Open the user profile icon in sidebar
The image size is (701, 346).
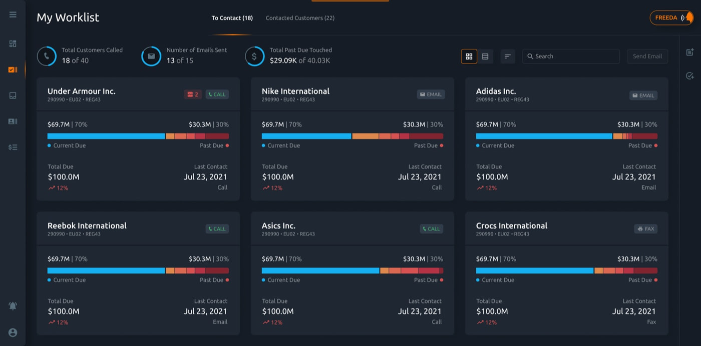(13, 332)
